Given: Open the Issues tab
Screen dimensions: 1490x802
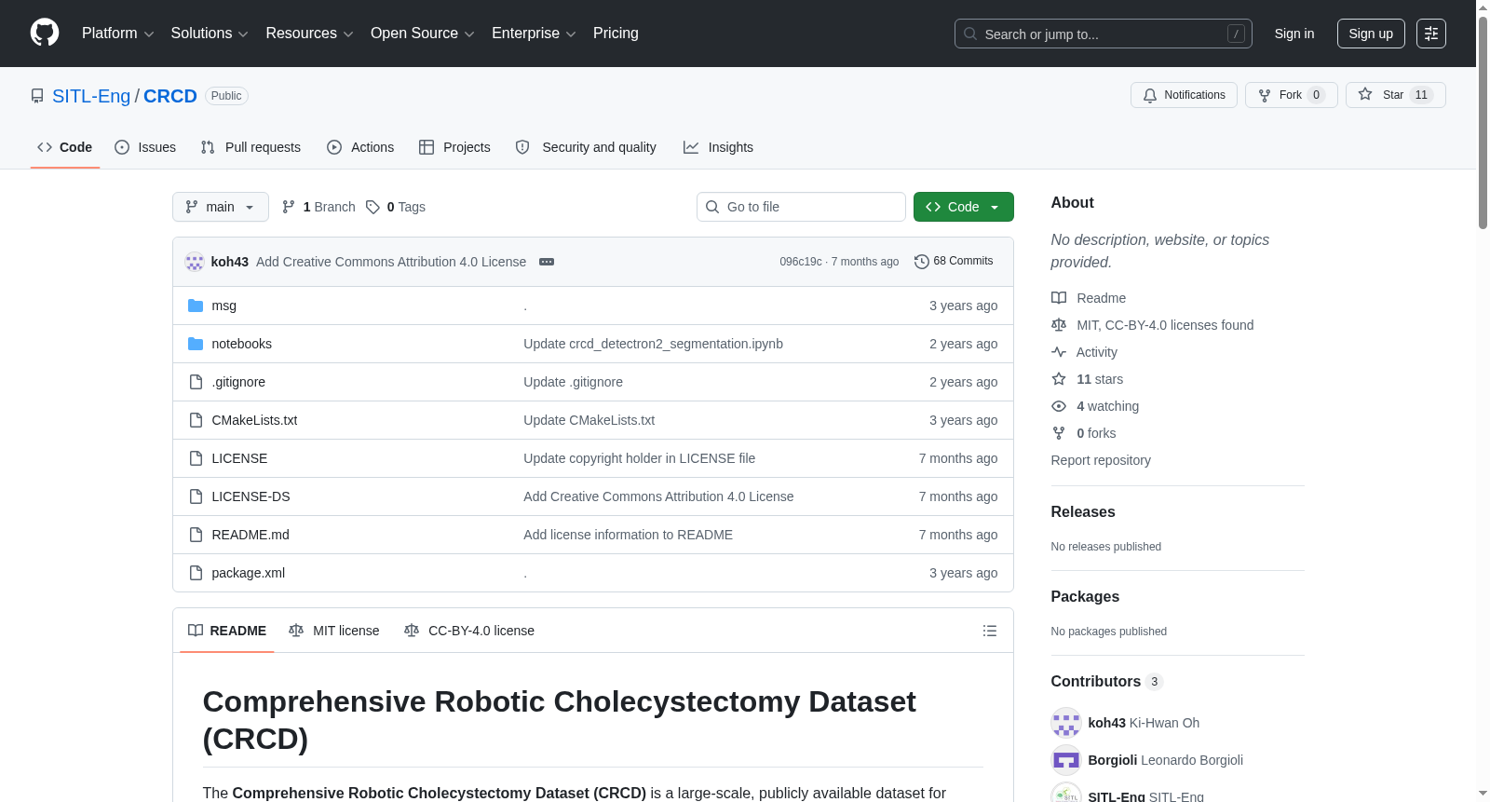Looking at the screenshot, I should click(x=145, y=147).
